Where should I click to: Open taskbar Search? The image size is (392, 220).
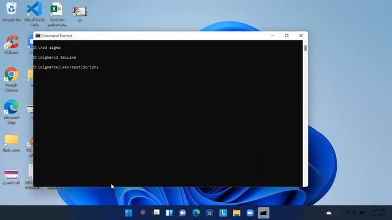click(x=143, y=213)
